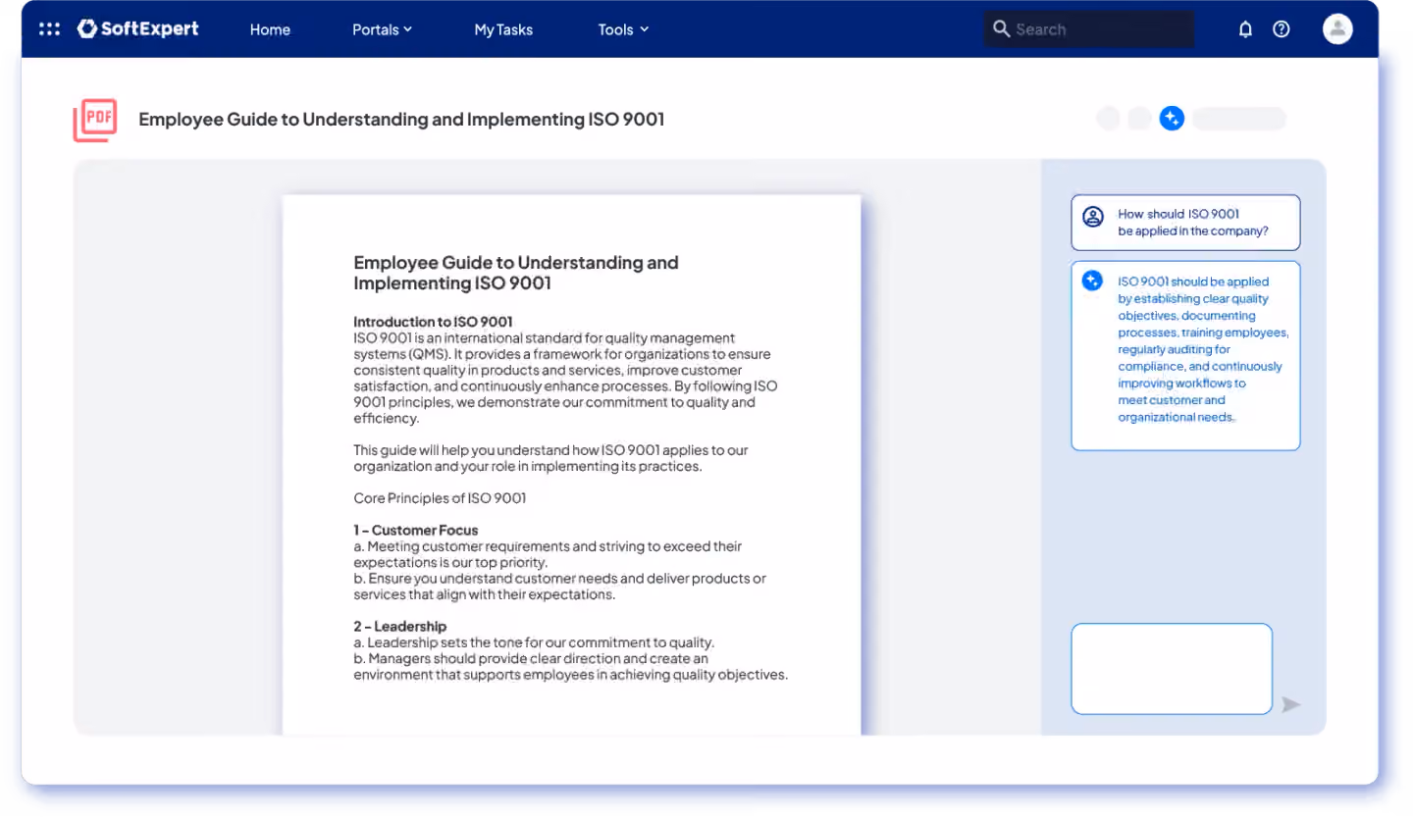Focus the top Search field
This screenshot has width=1413, height=819.
[1089, 29]
